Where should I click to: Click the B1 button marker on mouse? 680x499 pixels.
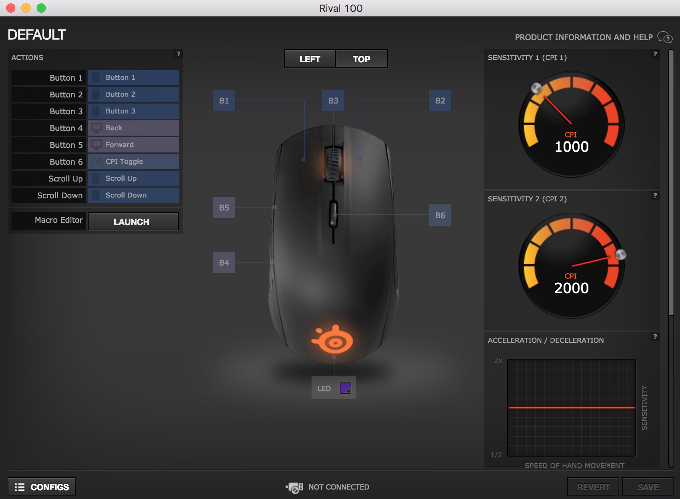pos(224,101)
